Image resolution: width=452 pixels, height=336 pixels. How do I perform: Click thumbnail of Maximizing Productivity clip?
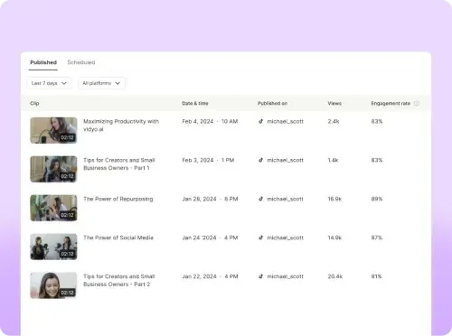click(x=53, y=130)
